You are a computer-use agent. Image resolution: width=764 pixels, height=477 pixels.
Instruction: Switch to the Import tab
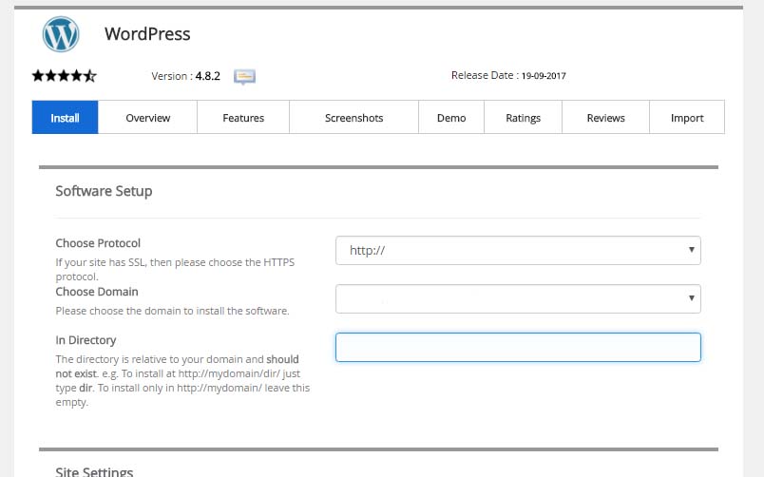(687, 118)
